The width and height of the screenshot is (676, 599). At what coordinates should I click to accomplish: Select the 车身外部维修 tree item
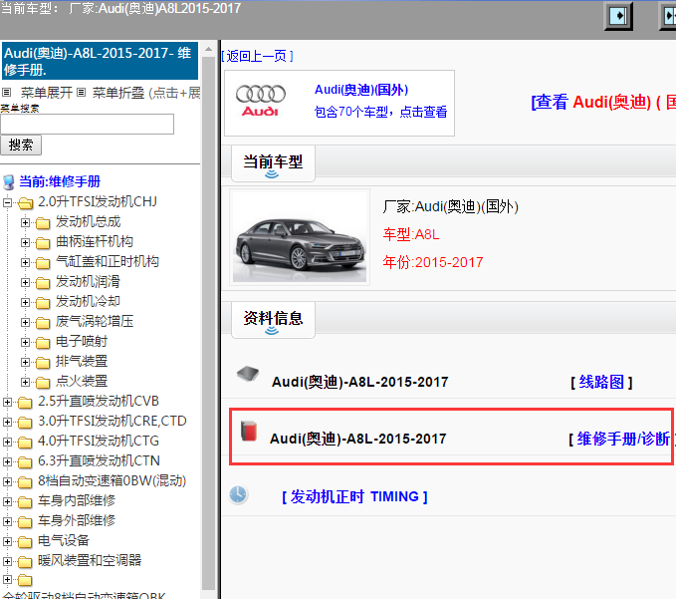tap(77, 521)
